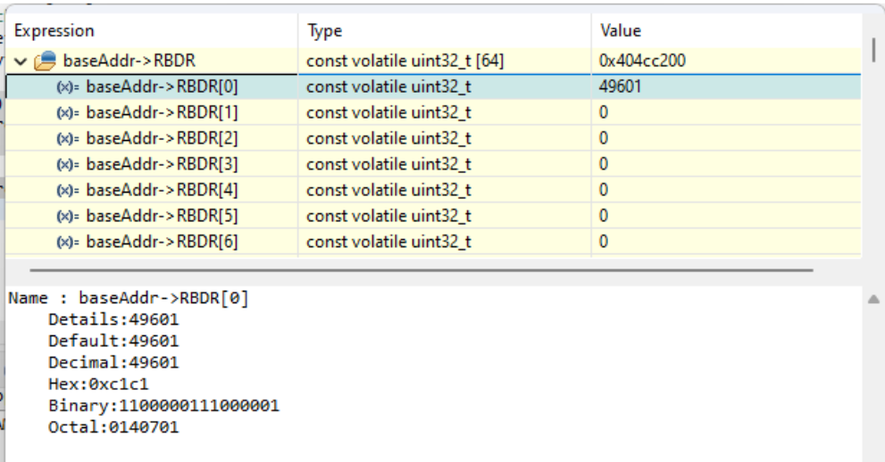This screenshot has height=462, width=885.
Task: Select the baseAddr->RBDR[3] expression row
Action: [x=161, y=164]
